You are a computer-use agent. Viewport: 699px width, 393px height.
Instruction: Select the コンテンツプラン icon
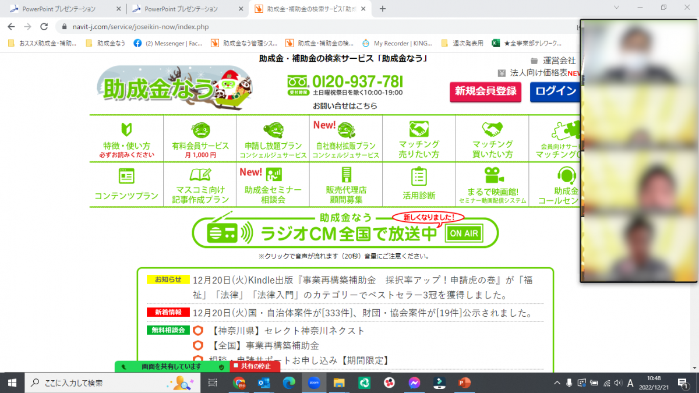click(x=126, y=176)
